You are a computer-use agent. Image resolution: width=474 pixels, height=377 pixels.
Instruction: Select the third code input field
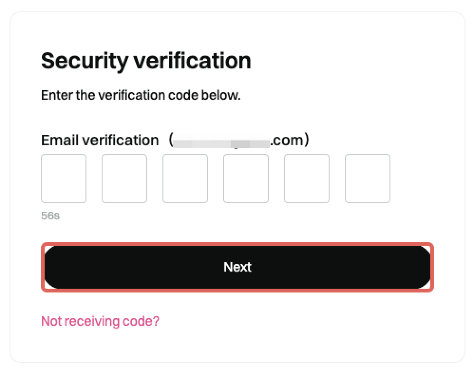coord(185,179)
